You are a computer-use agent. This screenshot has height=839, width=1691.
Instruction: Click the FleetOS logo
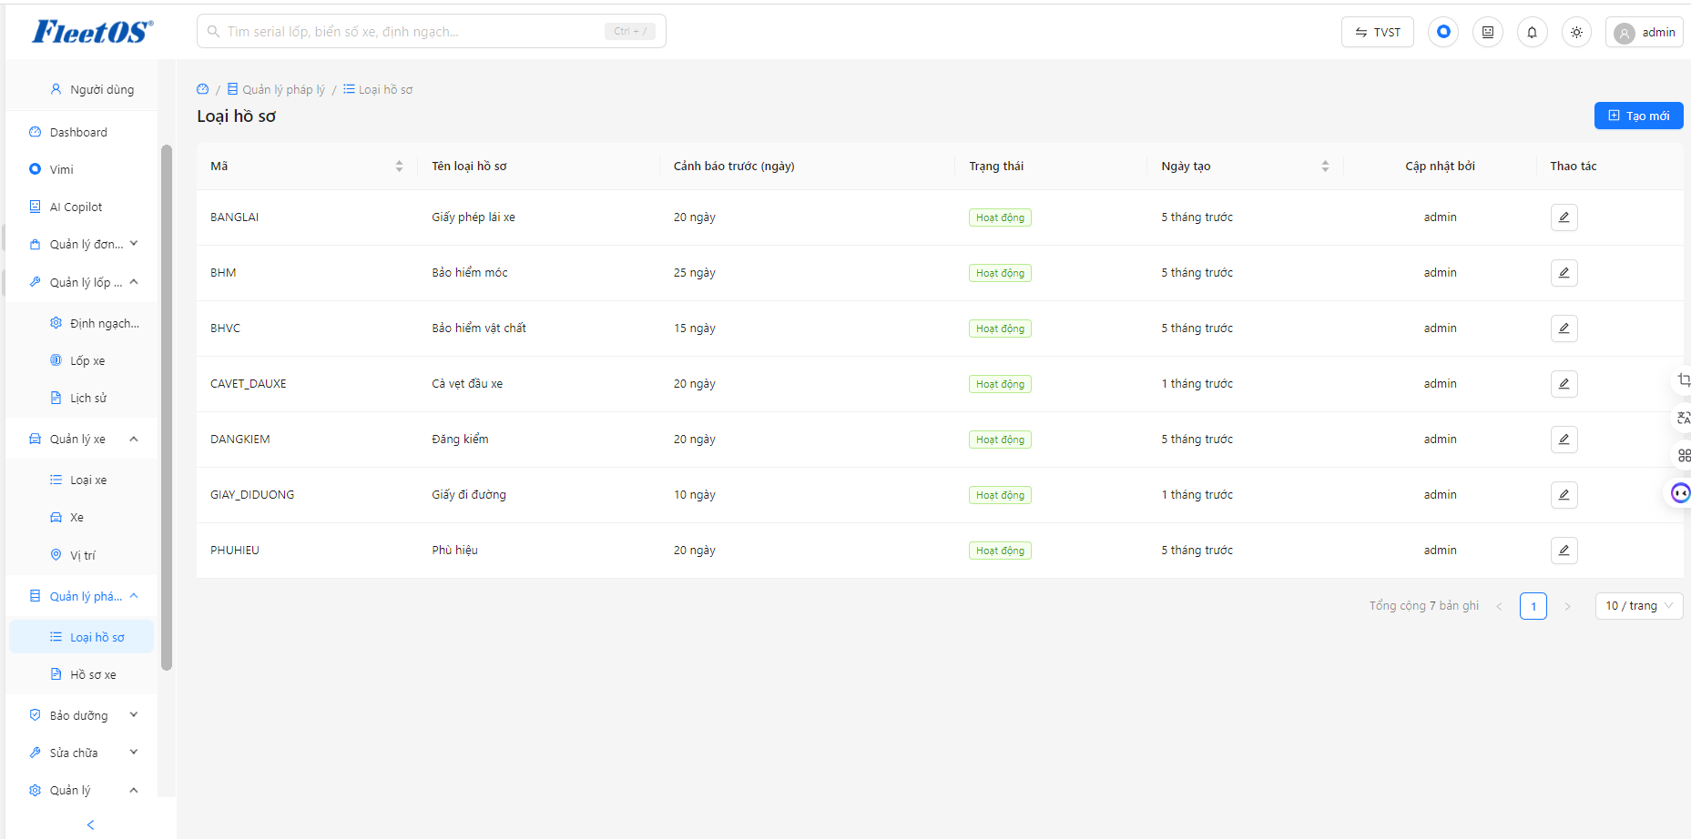(92, 32)
